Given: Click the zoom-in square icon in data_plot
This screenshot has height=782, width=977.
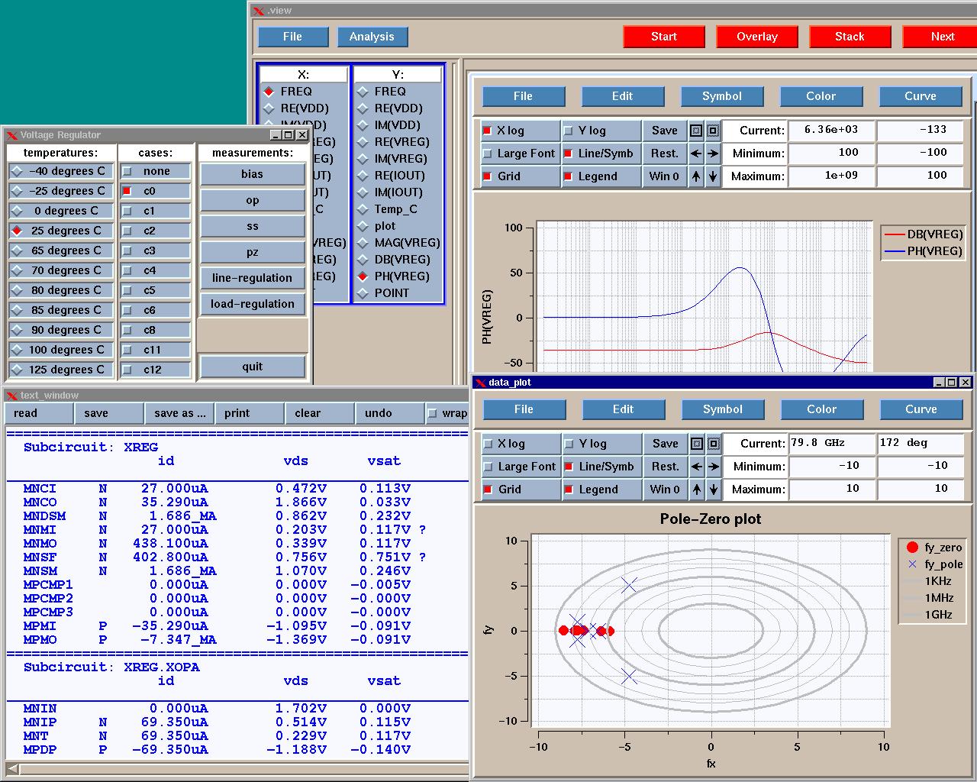Looking at the screenshot, I should tap(696, 444).
